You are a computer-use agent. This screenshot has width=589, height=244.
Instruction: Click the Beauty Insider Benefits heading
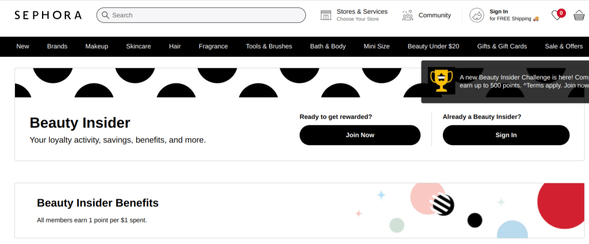(x=98, y=203)
